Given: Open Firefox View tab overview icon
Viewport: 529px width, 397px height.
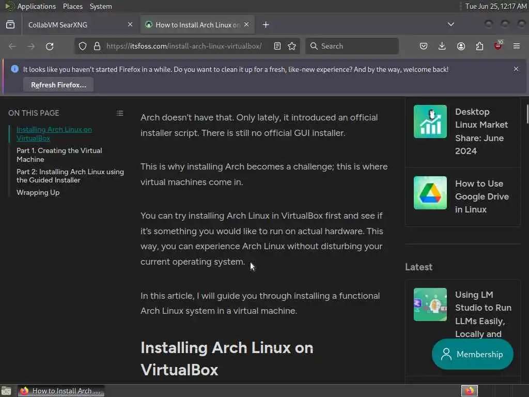Looking at the screenshot, I should 10,25.
